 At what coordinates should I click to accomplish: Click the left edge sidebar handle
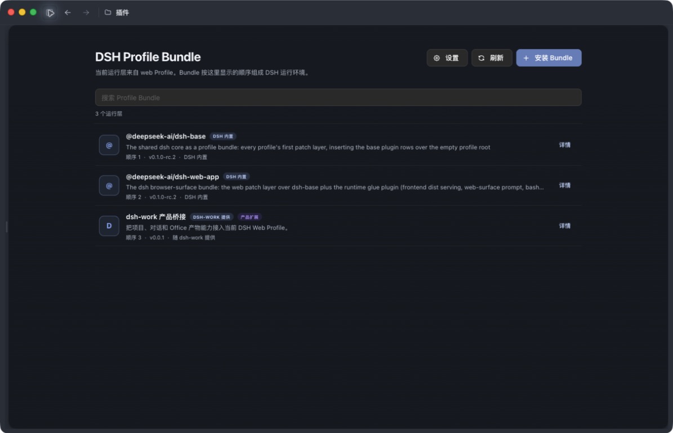(x=6, y=227)
